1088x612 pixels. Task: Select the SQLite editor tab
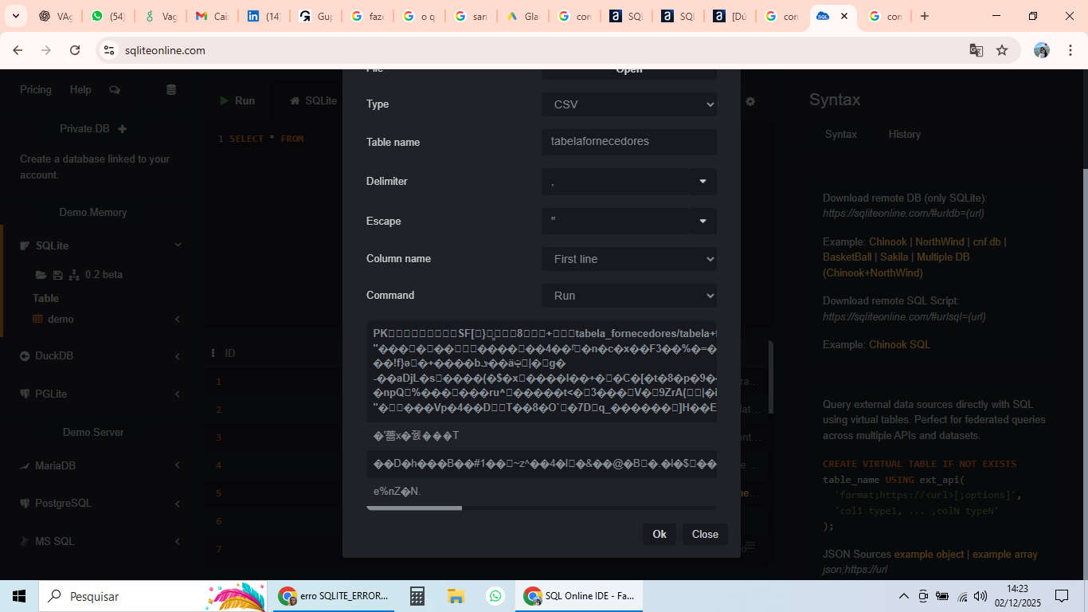pyautogui.click(x=314, y=100)
